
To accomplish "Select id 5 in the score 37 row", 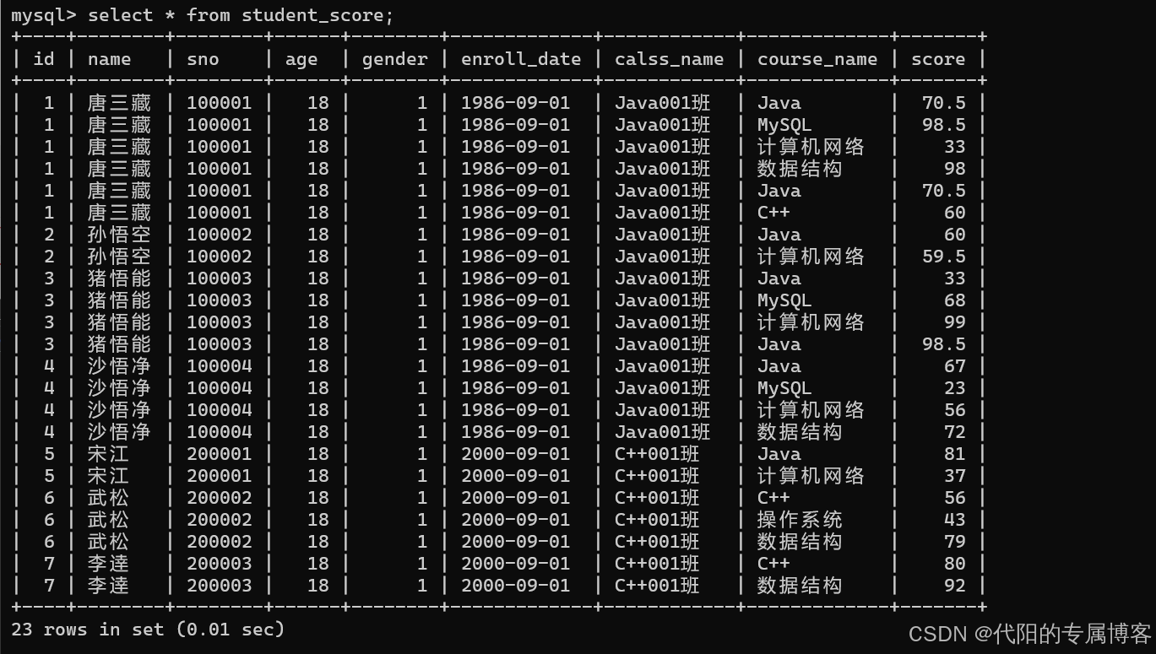I will (x=49, y=476).
